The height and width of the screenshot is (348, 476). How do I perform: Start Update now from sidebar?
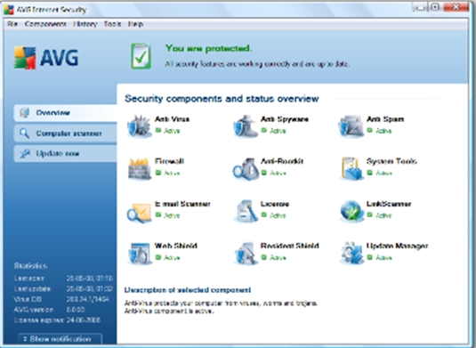pyautogui.click(x=65, y=153)
